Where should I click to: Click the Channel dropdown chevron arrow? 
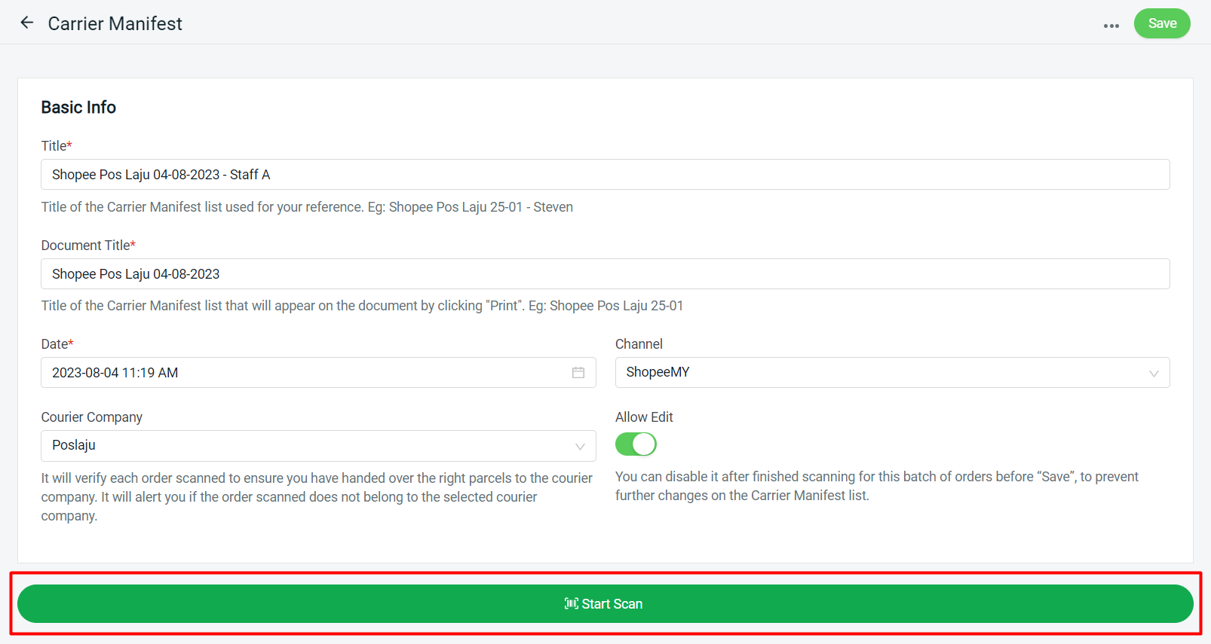[x=1153, y=374]
